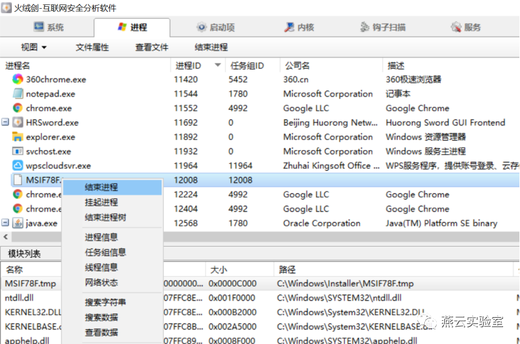Open the 服务 tab
Screen dimensions: 520x344
click(466, 27)
